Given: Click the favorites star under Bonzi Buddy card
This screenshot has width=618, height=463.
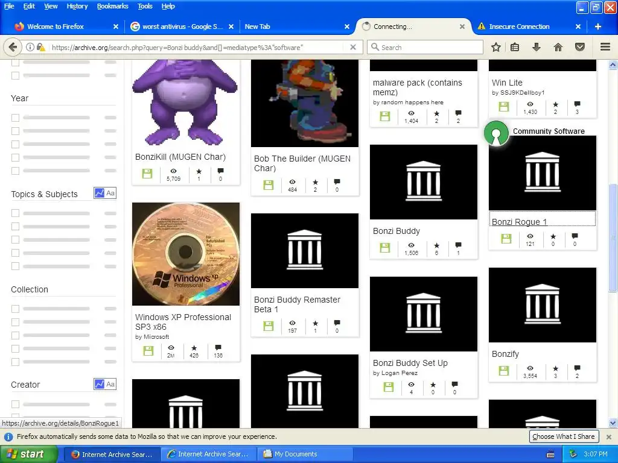Looking at the screenshot, I should point(436,246).
